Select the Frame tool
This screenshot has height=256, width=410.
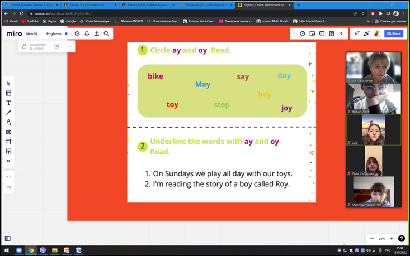tap(8, 142)
